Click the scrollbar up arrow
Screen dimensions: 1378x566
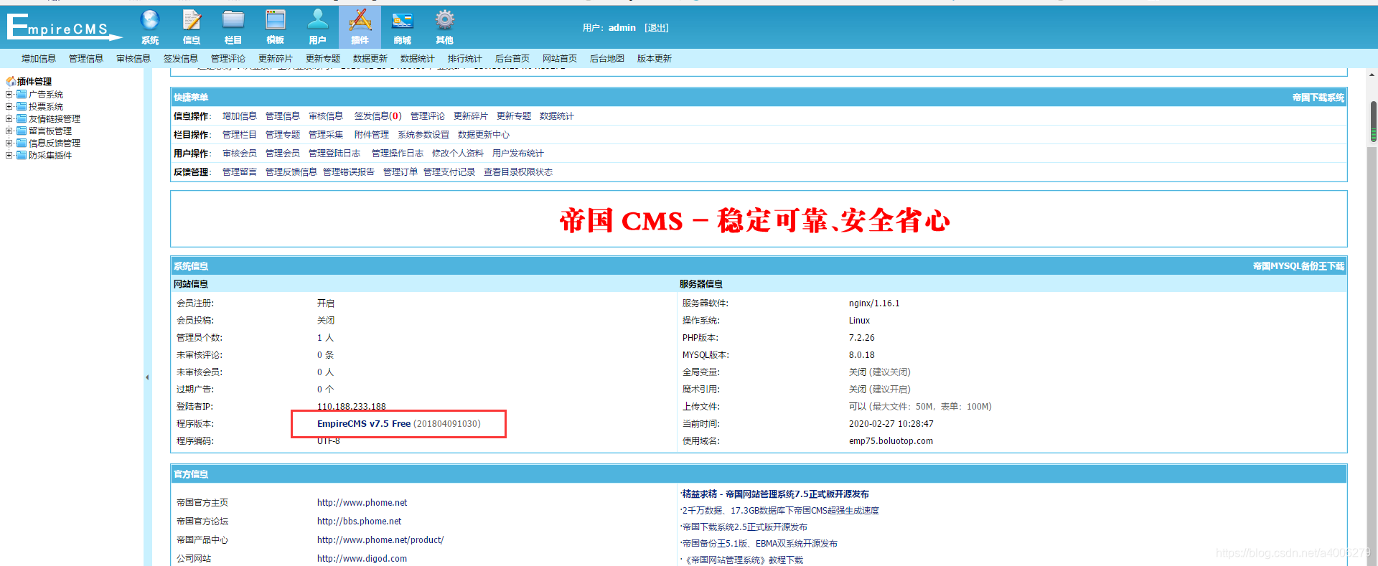click(1372, 75)
